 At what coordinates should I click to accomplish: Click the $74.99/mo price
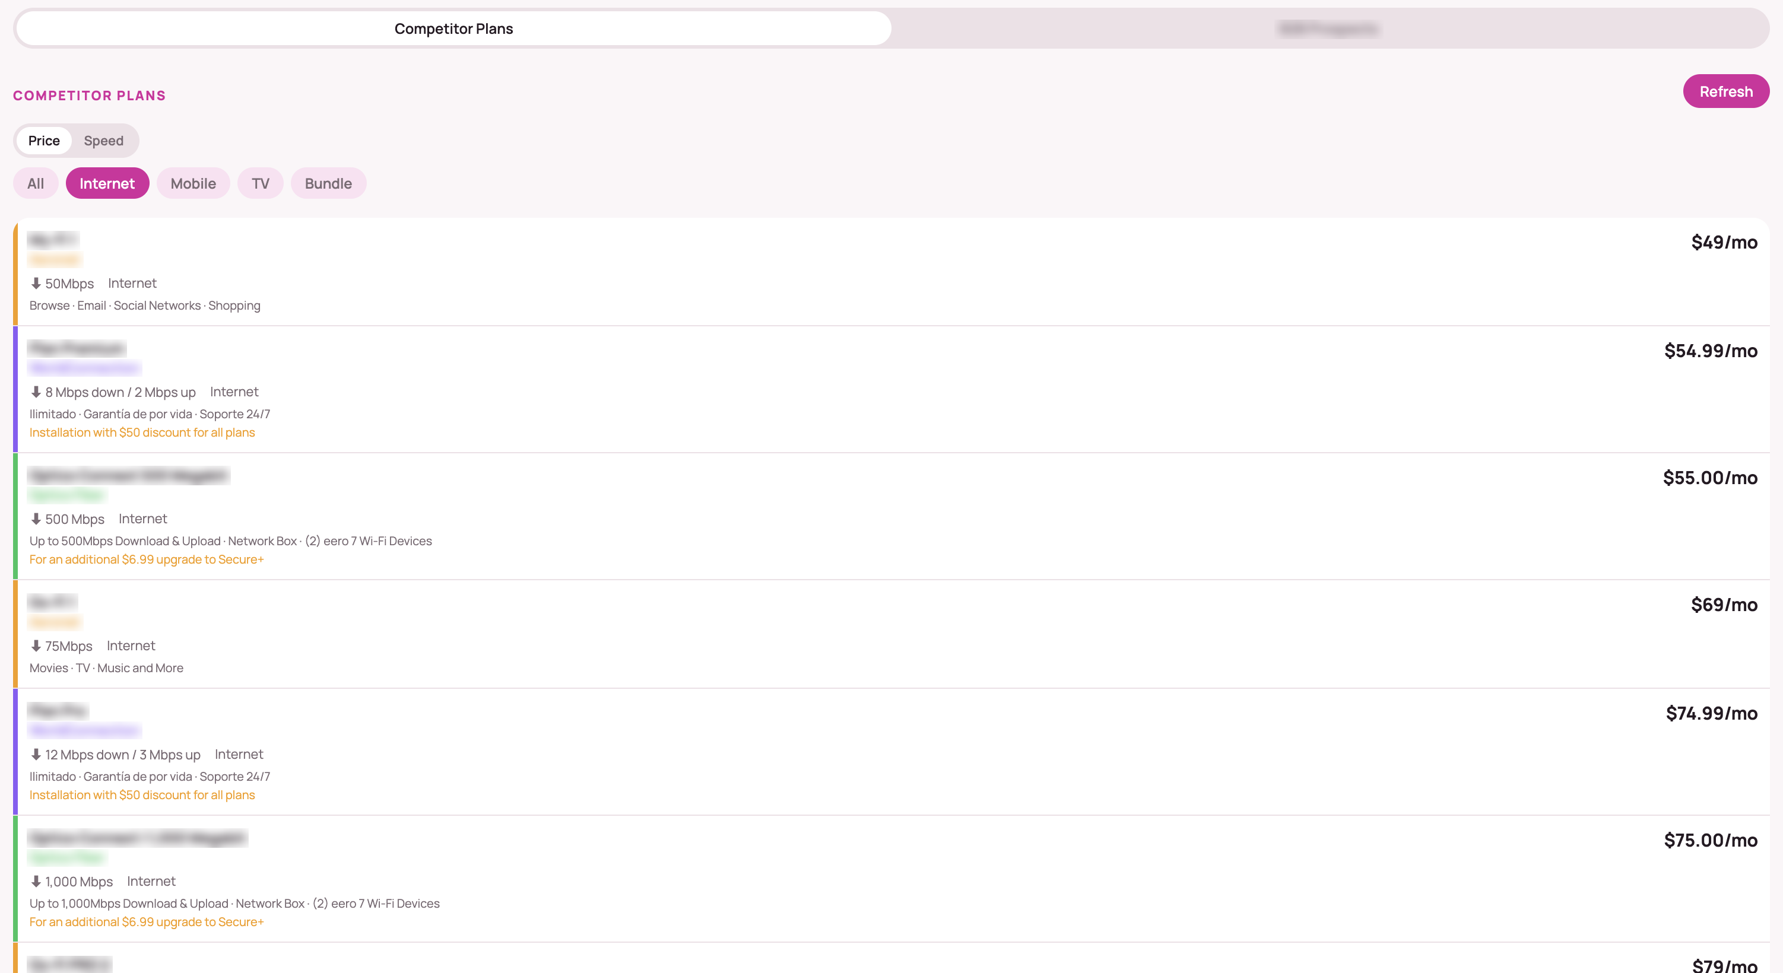pos(1711,714)
